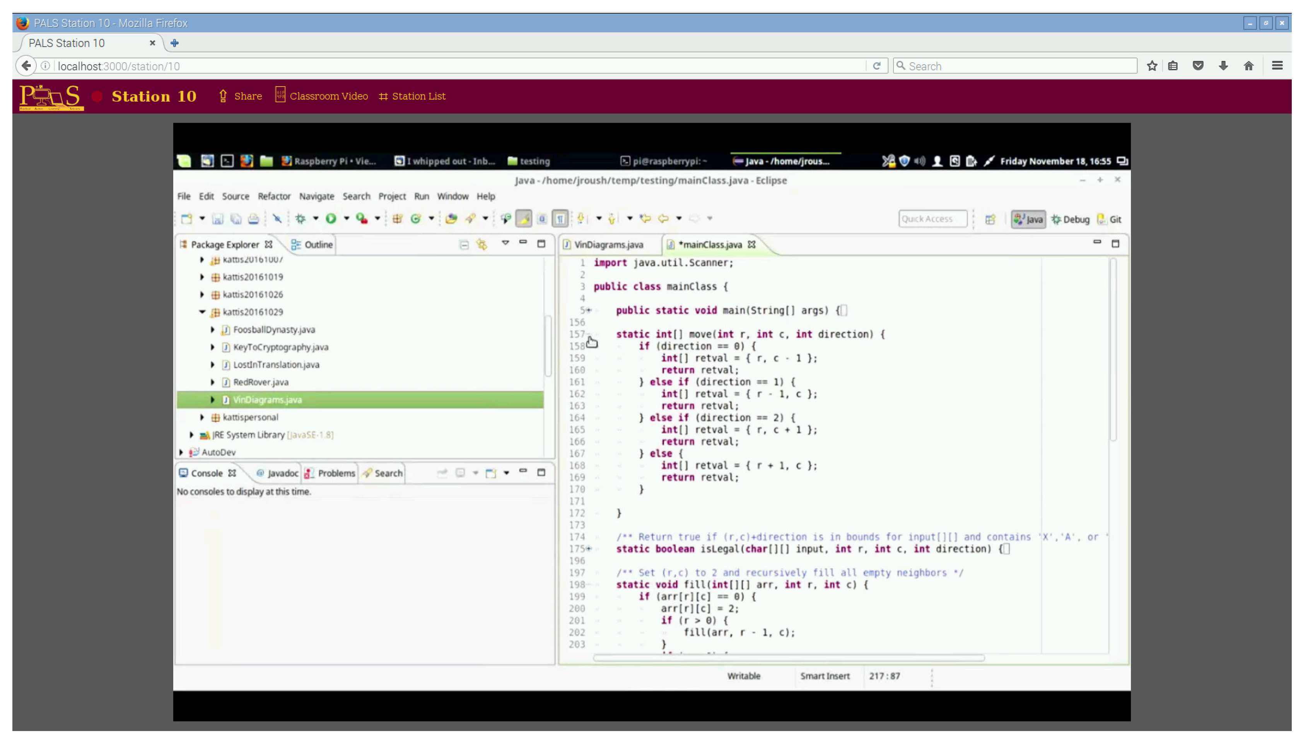Click New Java Class icon in toolbar
This screenshot has height=743, width=1308.
416,219
